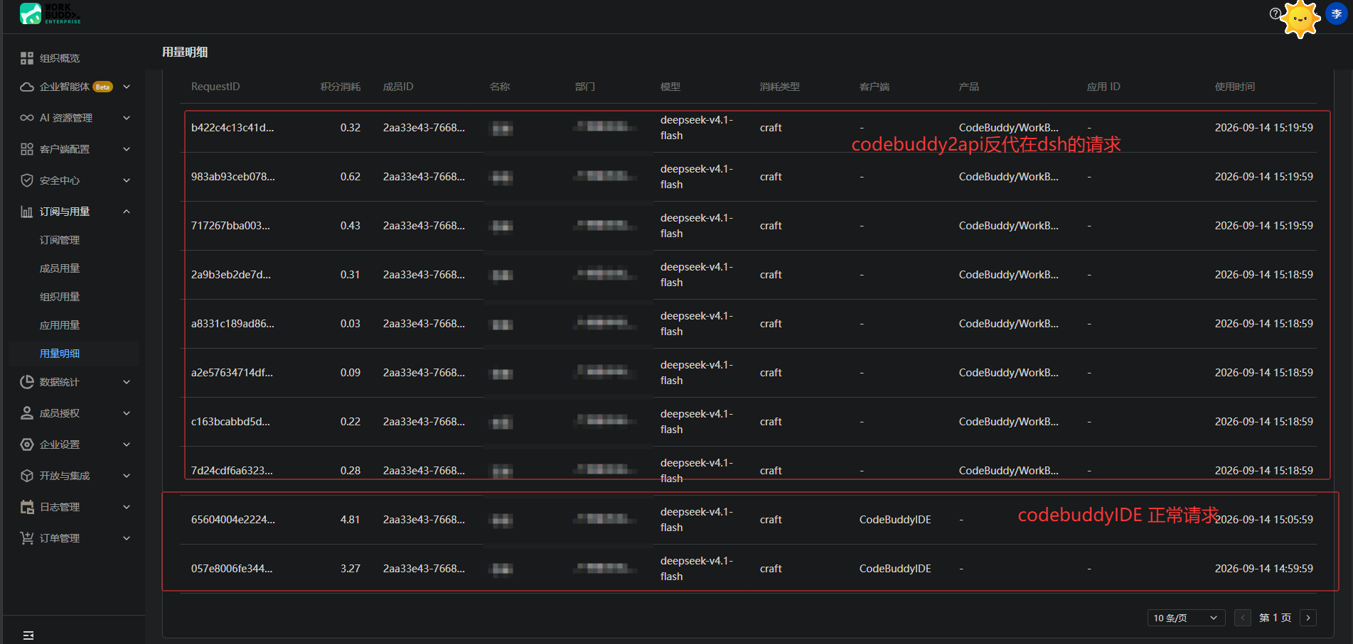Expand the 日志管理 chevron

pyautogui.click(x=127, y=507)
